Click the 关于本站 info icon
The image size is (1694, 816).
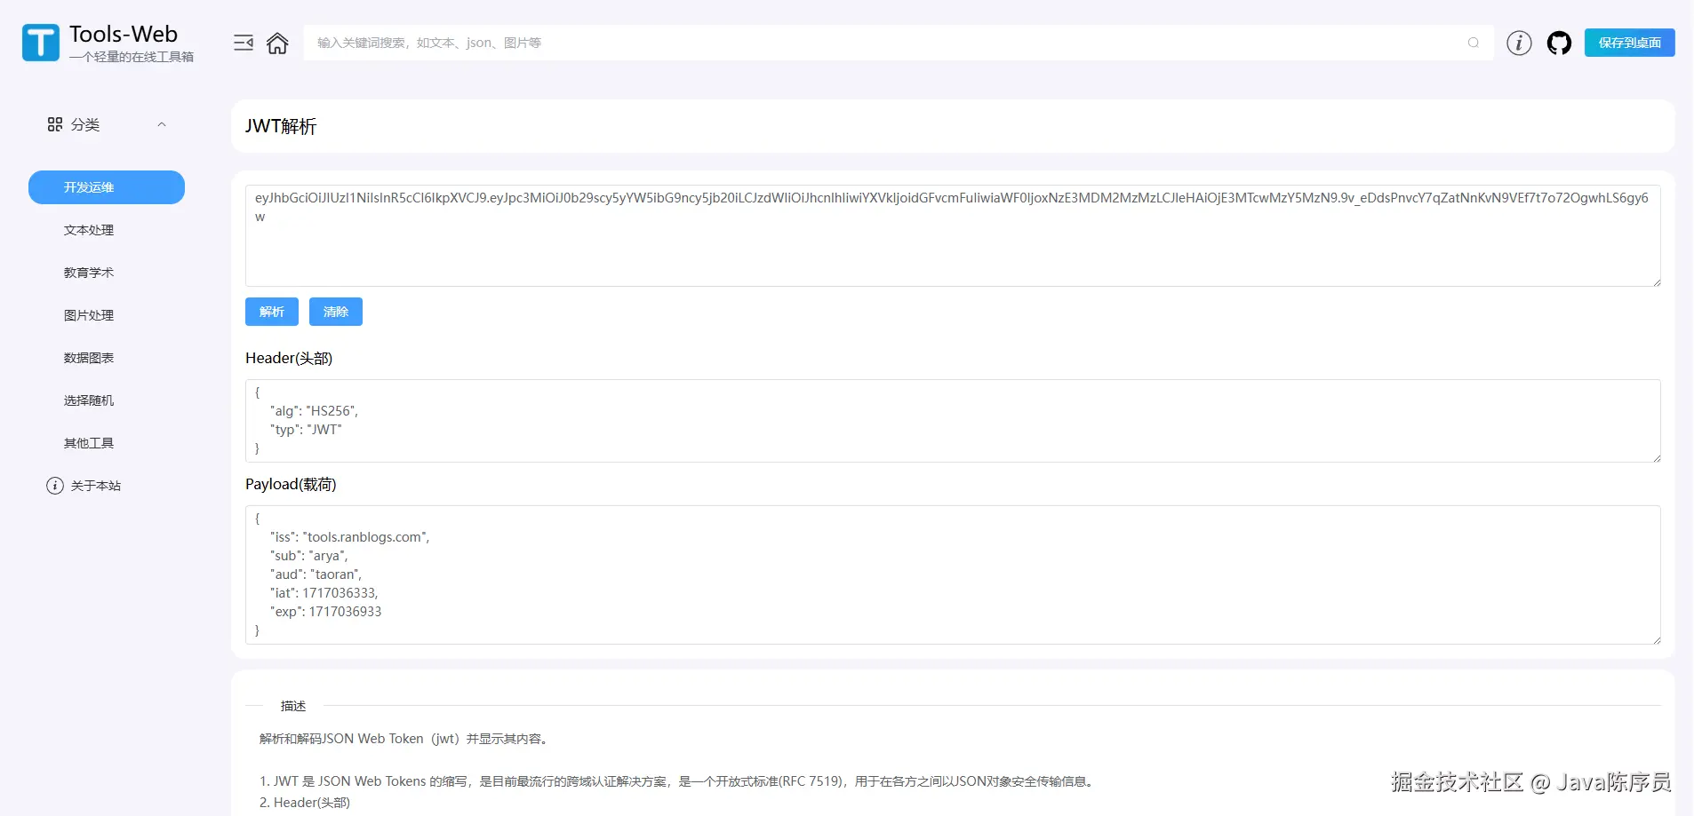tap(55, 486)
